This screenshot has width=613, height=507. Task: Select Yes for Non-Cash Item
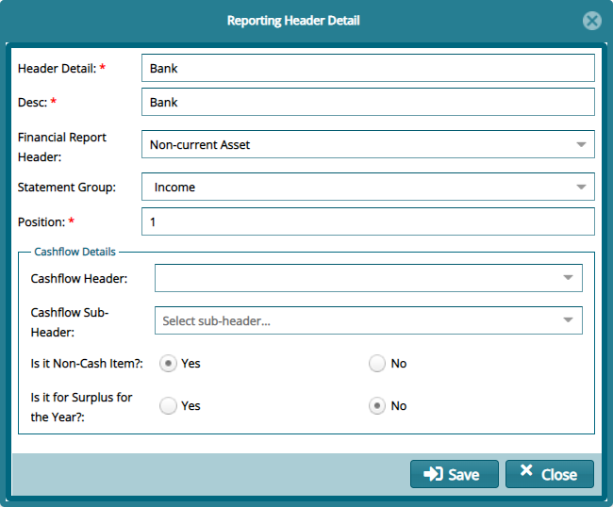tap(168, 363)
